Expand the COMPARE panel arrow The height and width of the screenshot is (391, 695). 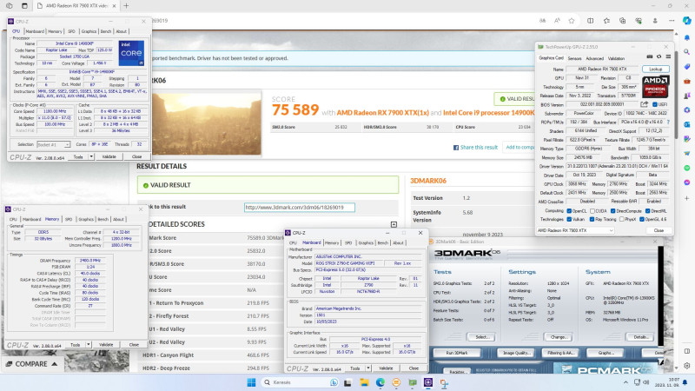click(55, 364)
